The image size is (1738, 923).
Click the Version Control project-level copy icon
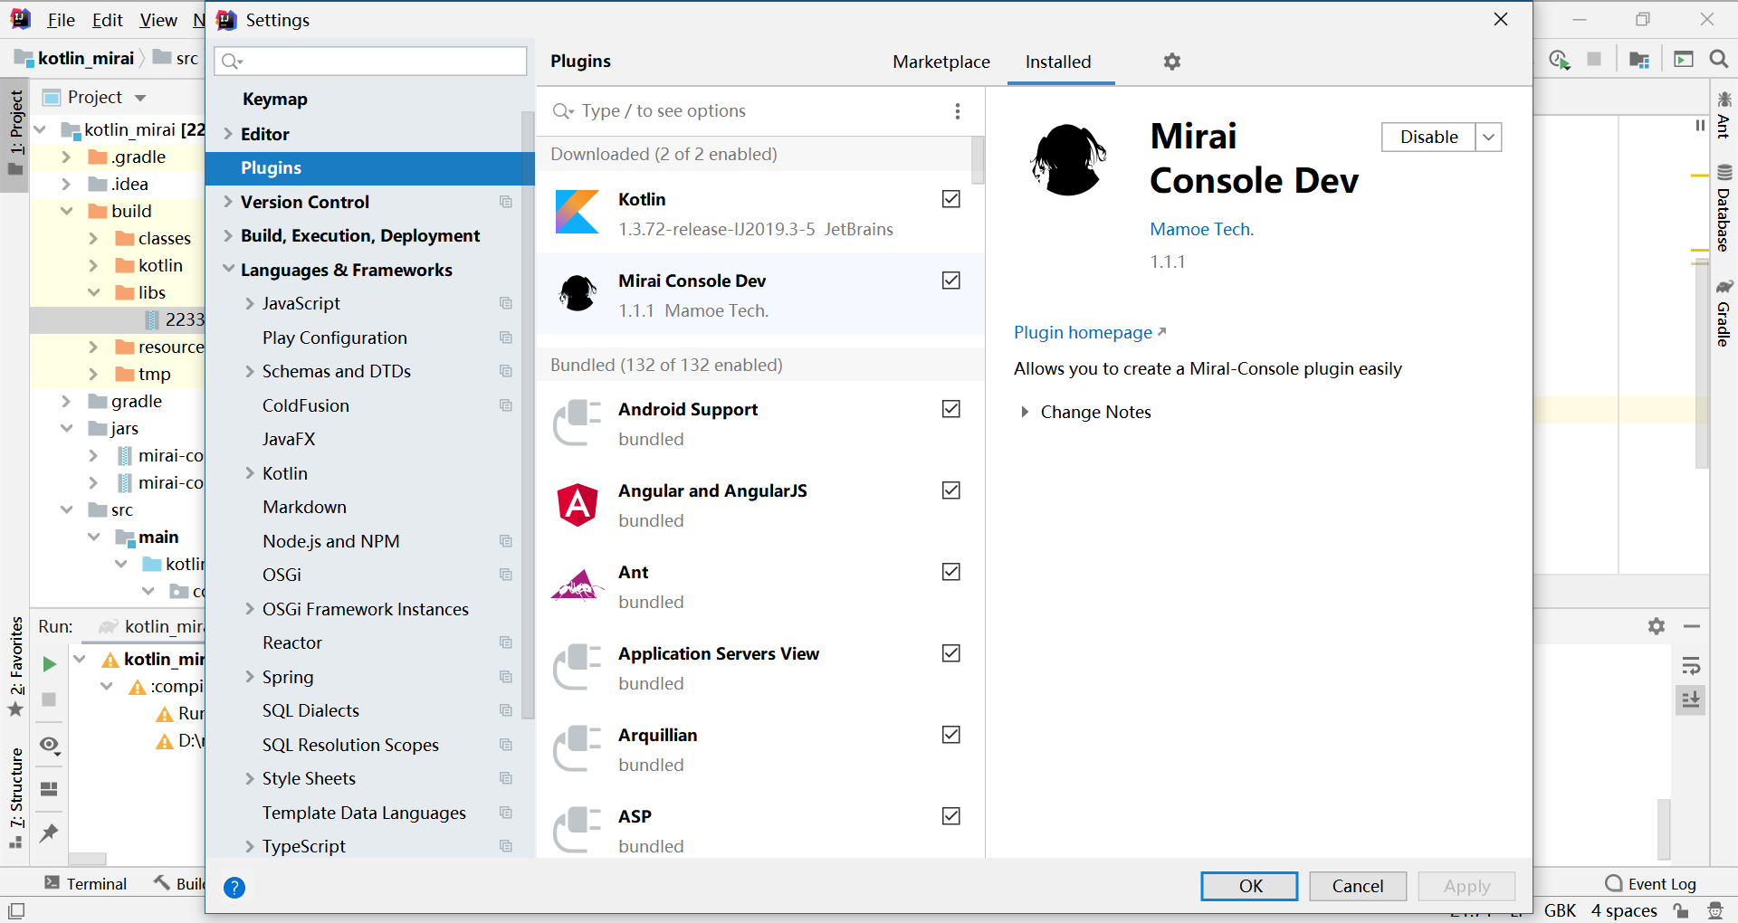click(x=506, y=202)
